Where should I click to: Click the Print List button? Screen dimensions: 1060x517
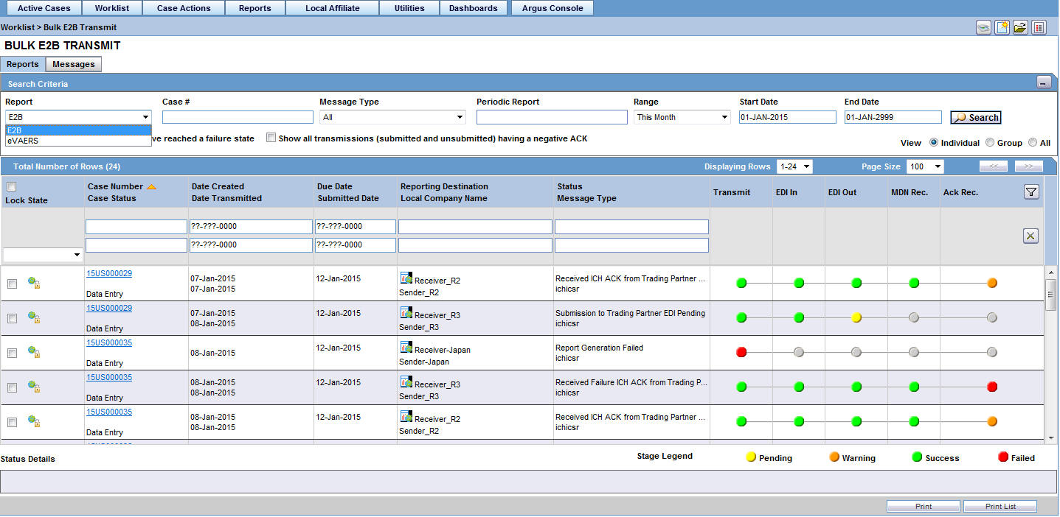(x=1000, y=506)
